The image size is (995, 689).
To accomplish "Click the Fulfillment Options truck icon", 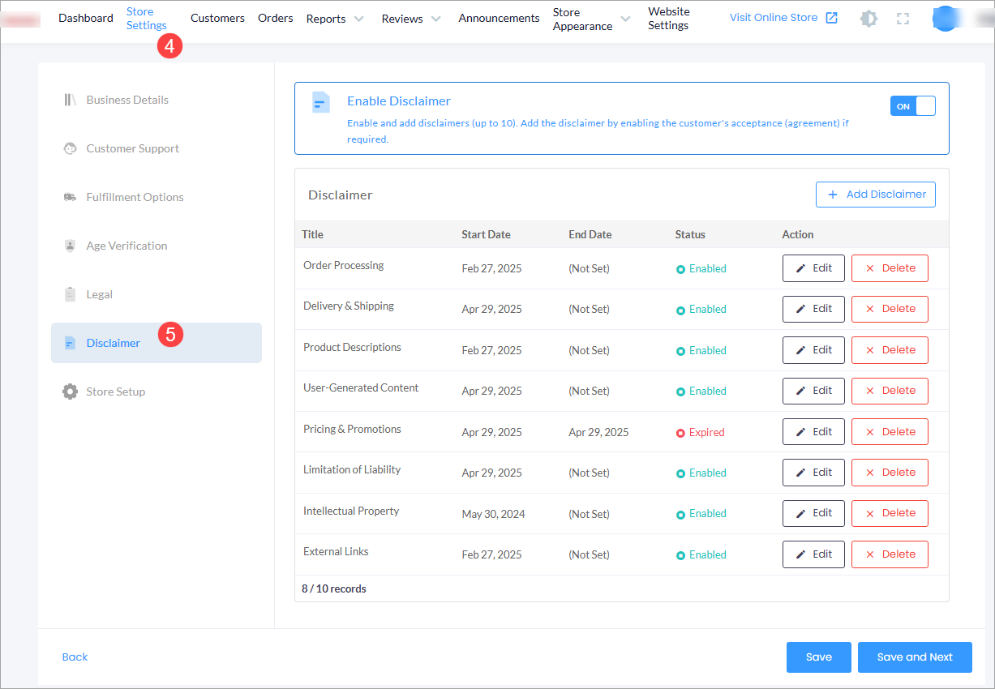I will pyautogui.click(x=70, y=197).
